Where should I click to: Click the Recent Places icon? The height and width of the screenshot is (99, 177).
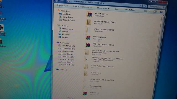[x=60, y=20]
